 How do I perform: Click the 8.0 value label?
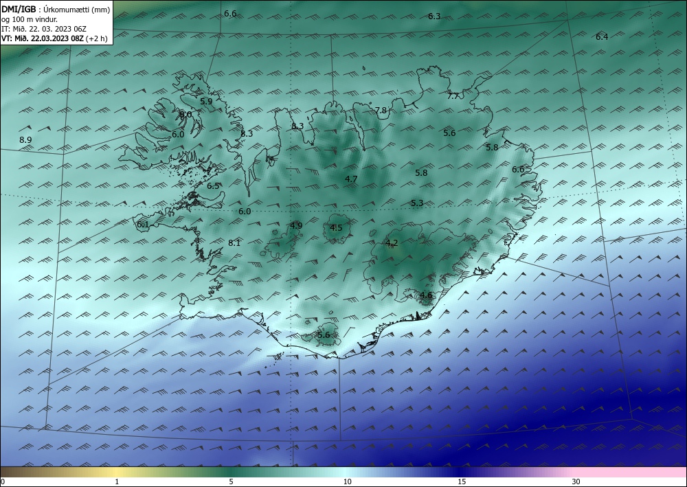click(185, 115)
